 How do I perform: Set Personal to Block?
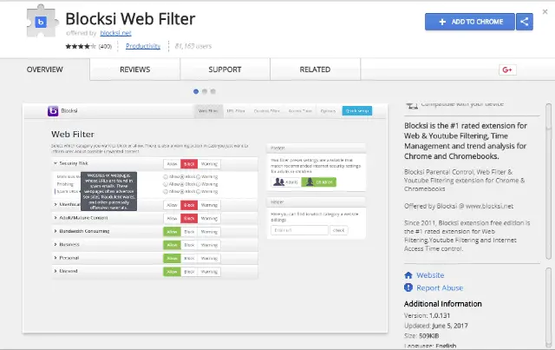(189, 258)
